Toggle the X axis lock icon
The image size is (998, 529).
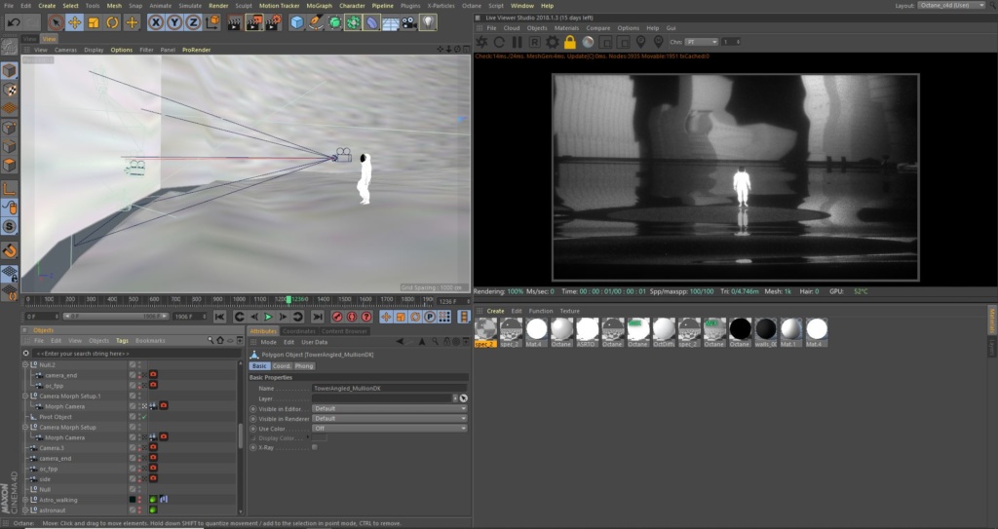(156, 23)
